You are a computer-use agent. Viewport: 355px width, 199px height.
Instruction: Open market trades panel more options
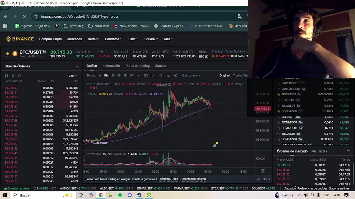349,151
